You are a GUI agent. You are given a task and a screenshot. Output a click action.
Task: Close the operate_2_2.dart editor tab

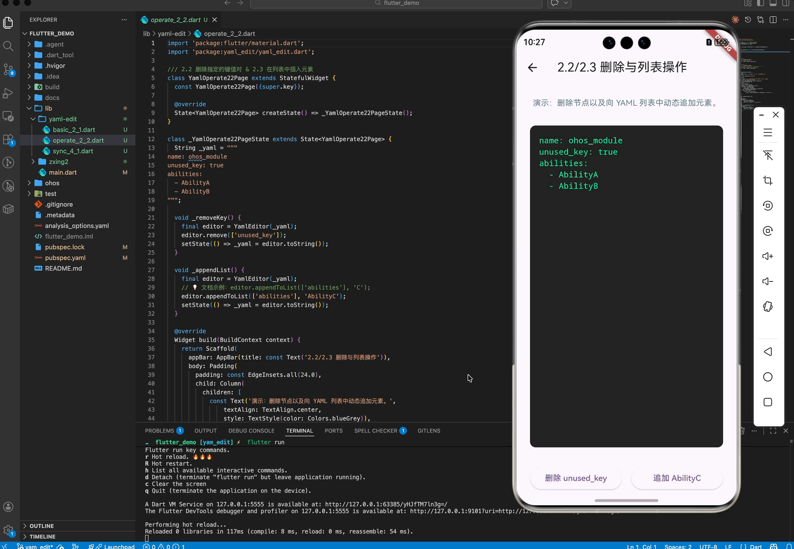point(215,20)
